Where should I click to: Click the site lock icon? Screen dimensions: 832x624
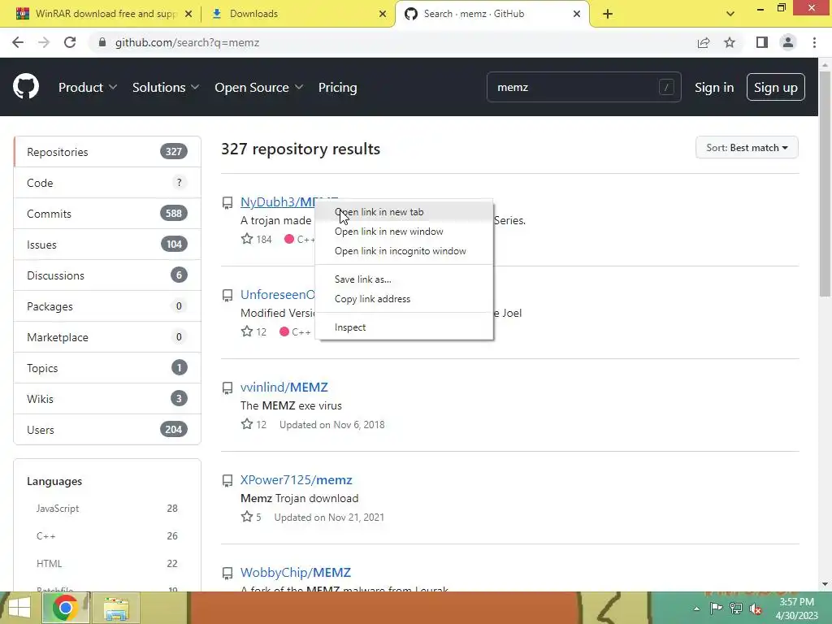point(102,42)
